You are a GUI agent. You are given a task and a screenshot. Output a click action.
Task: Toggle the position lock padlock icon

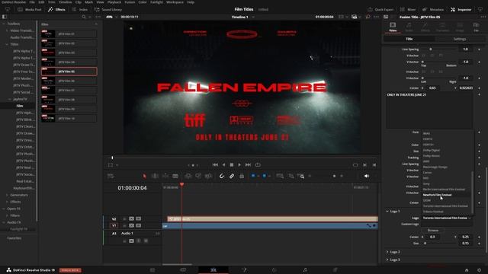242,176
